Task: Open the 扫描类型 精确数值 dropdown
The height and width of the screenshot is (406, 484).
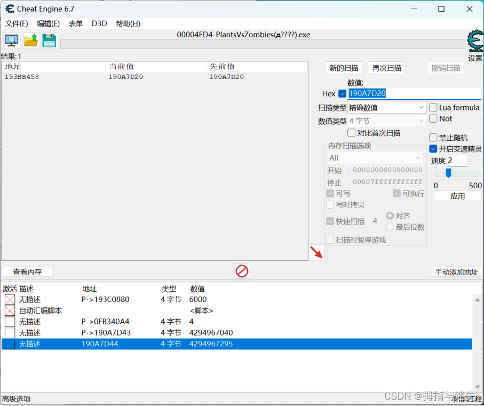Action: coord(387,108)
